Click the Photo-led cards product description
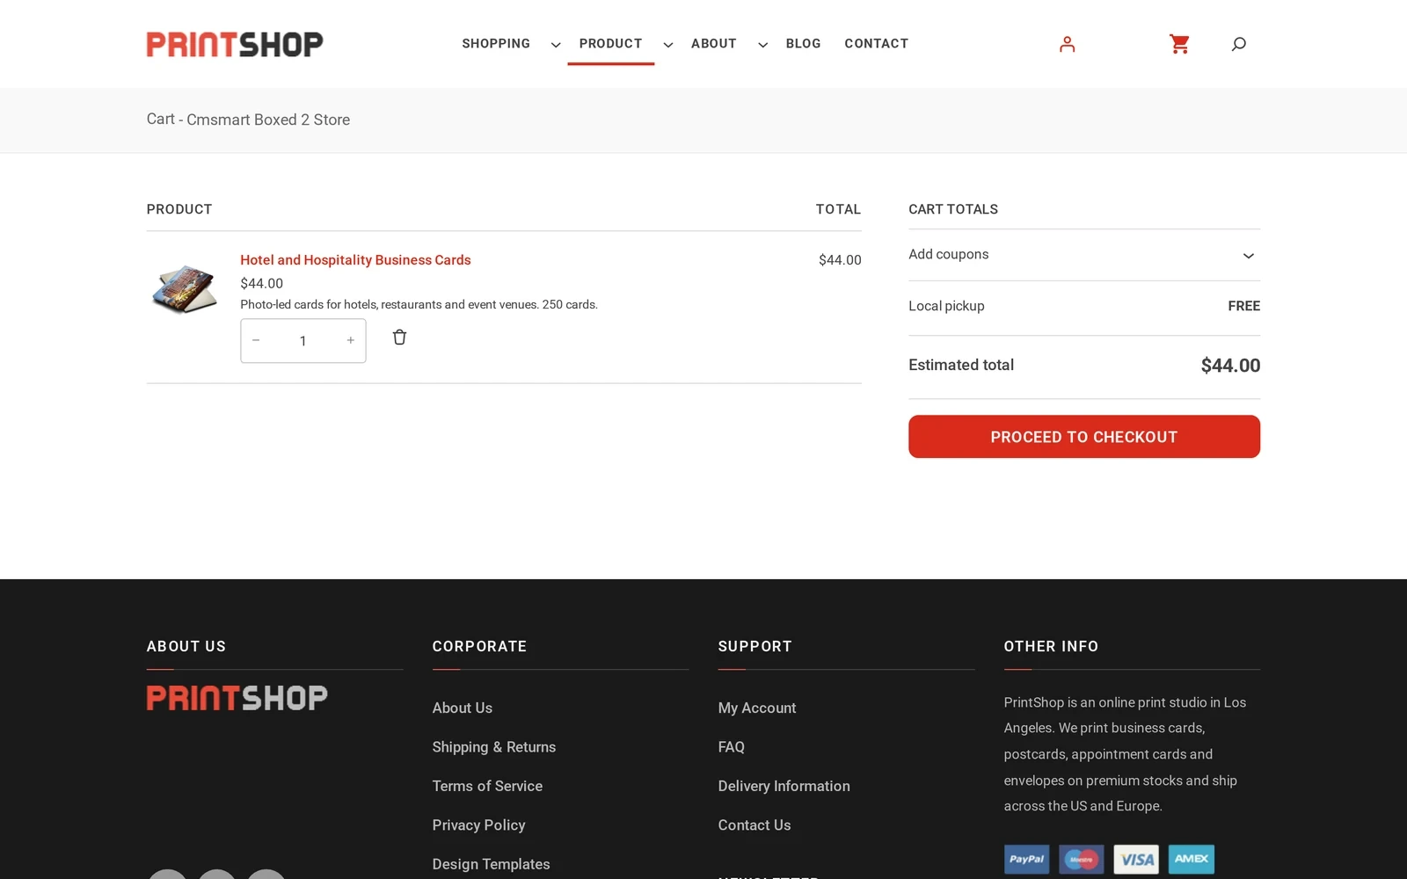 pos(419,305)
